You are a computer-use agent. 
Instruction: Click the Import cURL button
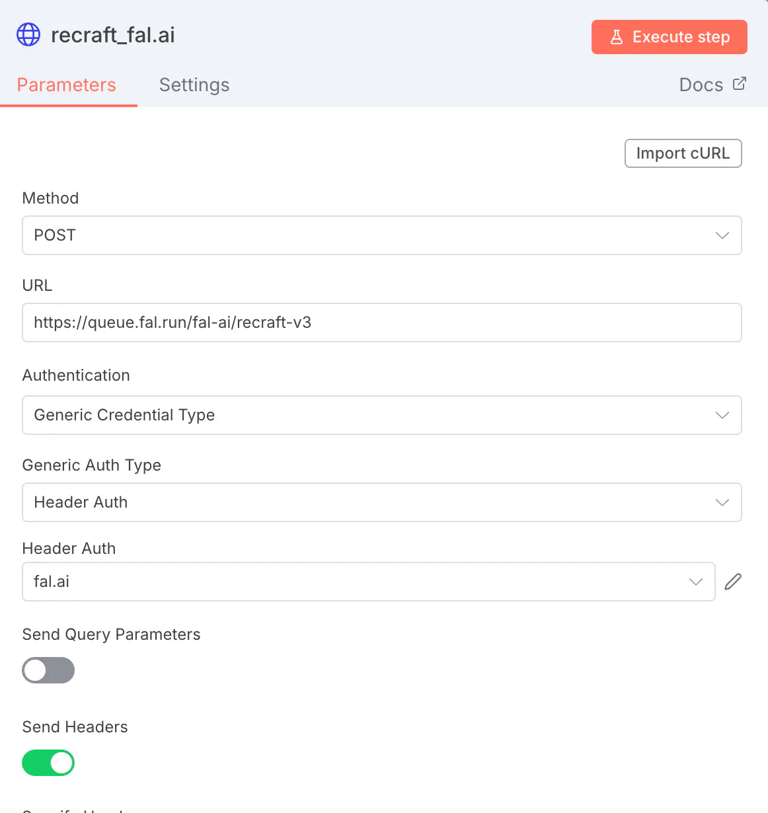[x=683, y=153]
